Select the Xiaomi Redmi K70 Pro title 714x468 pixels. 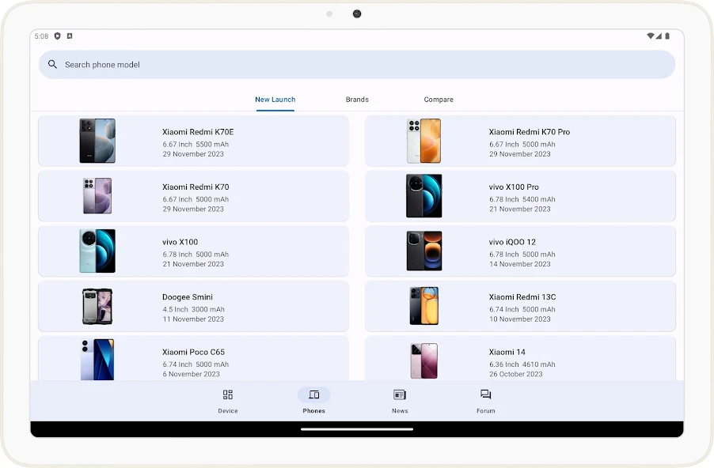[x=530, y=132]
